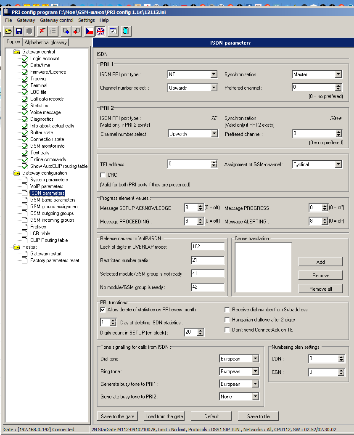354x435 pixels.
Task: Click the Save floppy disk toolbar icon
Action: [19, 31]
